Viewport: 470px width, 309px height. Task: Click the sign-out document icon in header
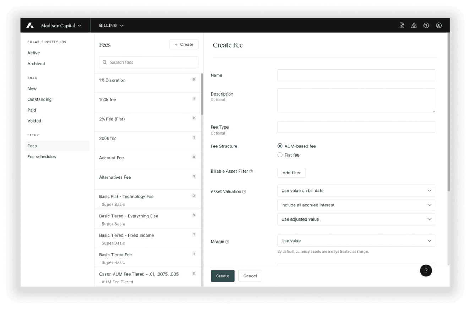click(x=401, y=26)
